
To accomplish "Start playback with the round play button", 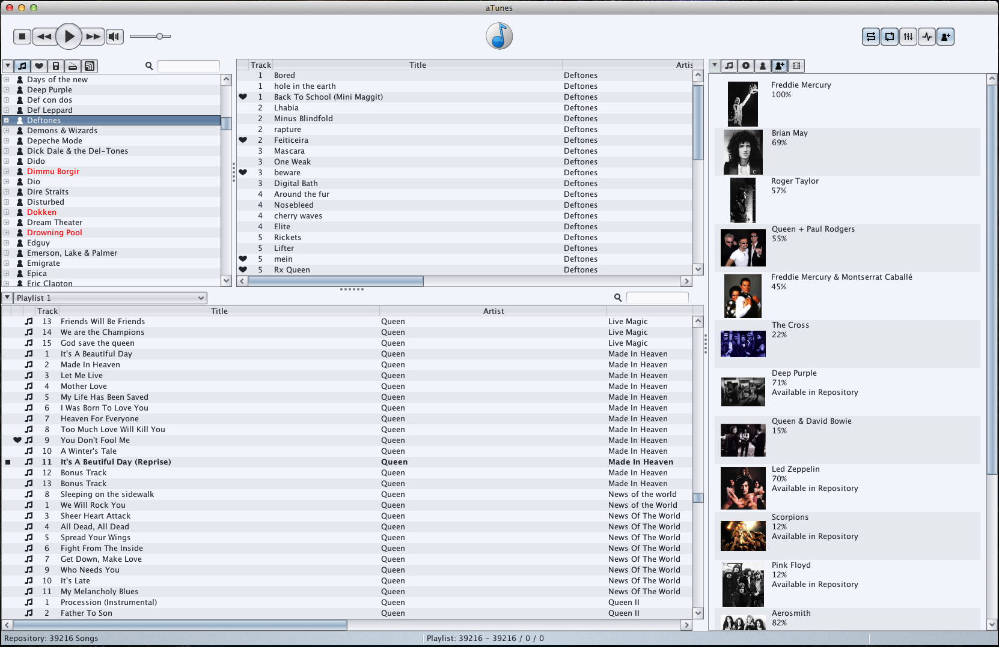I will coord(69,37).
